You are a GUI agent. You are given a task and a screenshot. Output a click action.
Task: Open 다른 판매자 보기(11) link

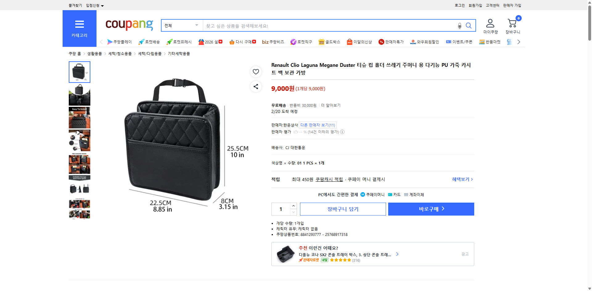pyautogui.click(x=318, y=125)
